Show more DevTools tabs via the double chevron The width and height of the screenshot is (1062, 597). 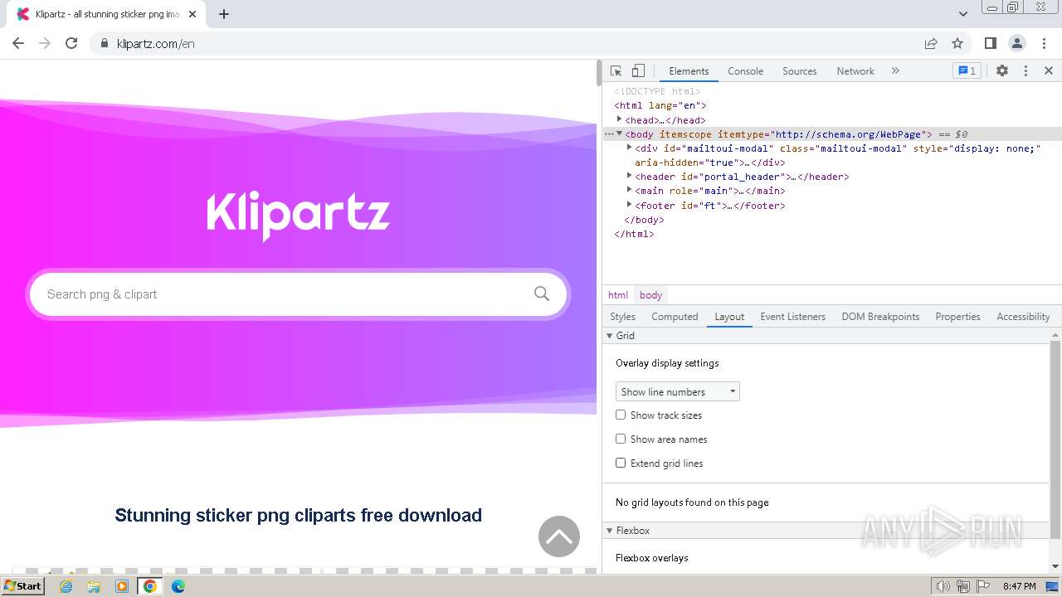[x=895, y=71]
